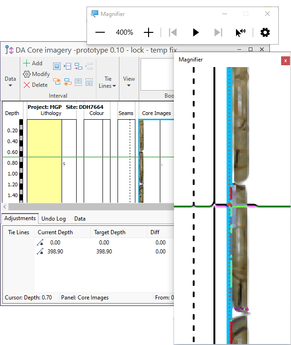Viewport: 291px width, 345px height.
Task: Click Modify interval with gear icon
Action: (37, 74)
